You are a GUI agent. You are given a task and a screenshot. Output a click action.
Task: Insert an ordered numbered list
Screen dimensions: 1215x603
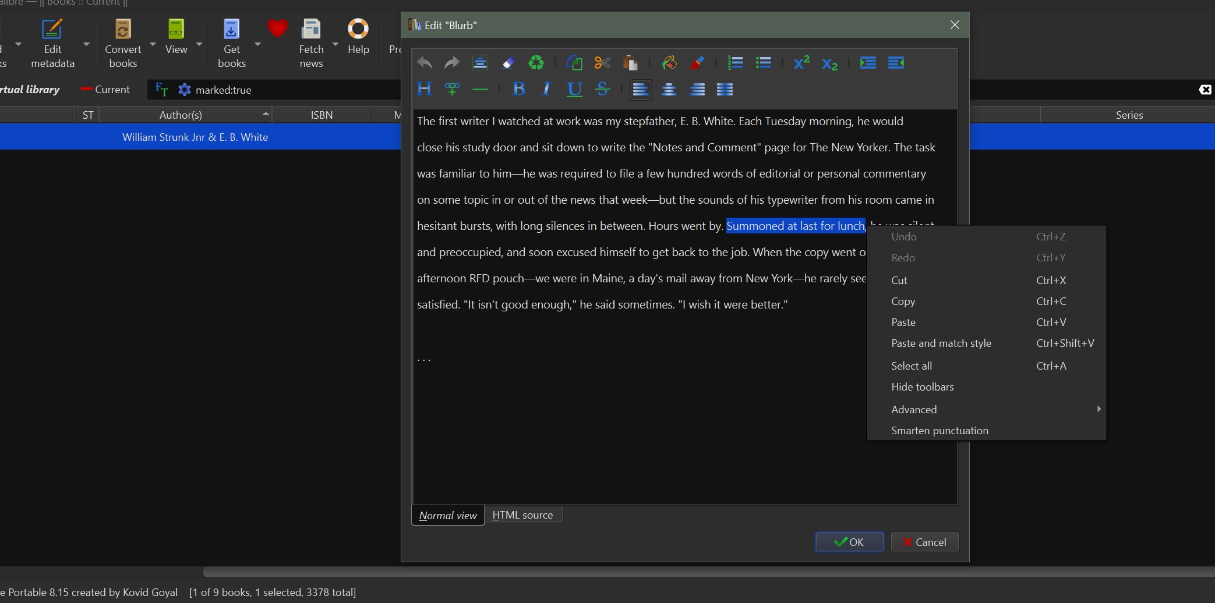coord(736,63)
